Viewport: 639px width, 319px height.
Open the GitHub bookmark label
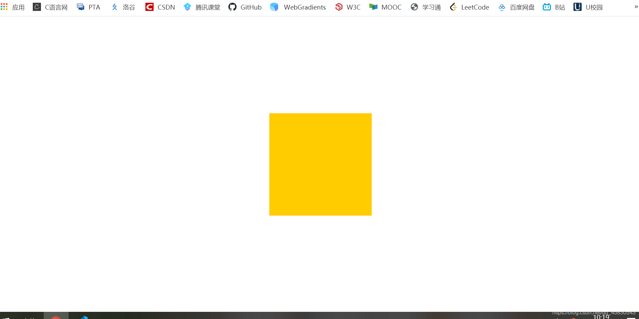[251, 7]
